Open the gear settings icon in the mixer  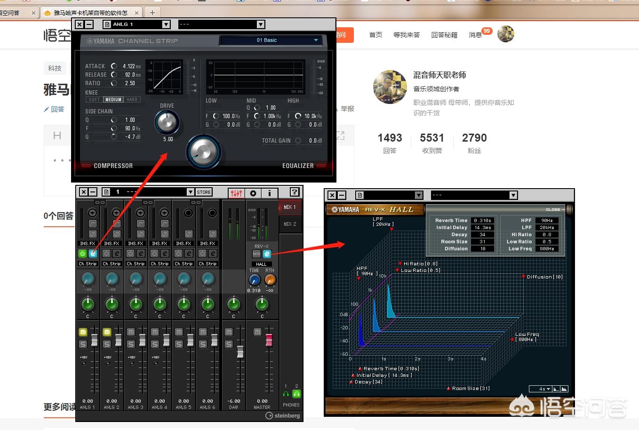point(253,192)
